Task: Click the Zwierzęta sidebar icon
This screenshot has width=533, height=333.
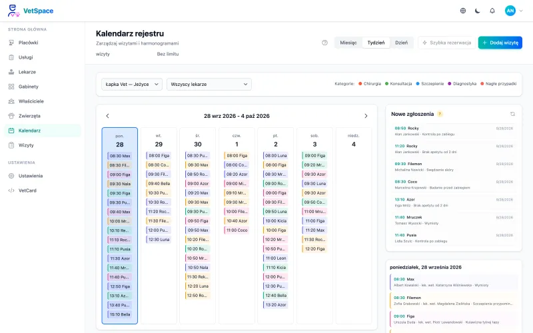Action: click(11, 115)
